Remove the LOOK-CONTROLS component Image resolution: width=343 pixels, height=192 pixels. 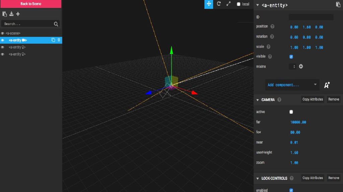(333, 178)
